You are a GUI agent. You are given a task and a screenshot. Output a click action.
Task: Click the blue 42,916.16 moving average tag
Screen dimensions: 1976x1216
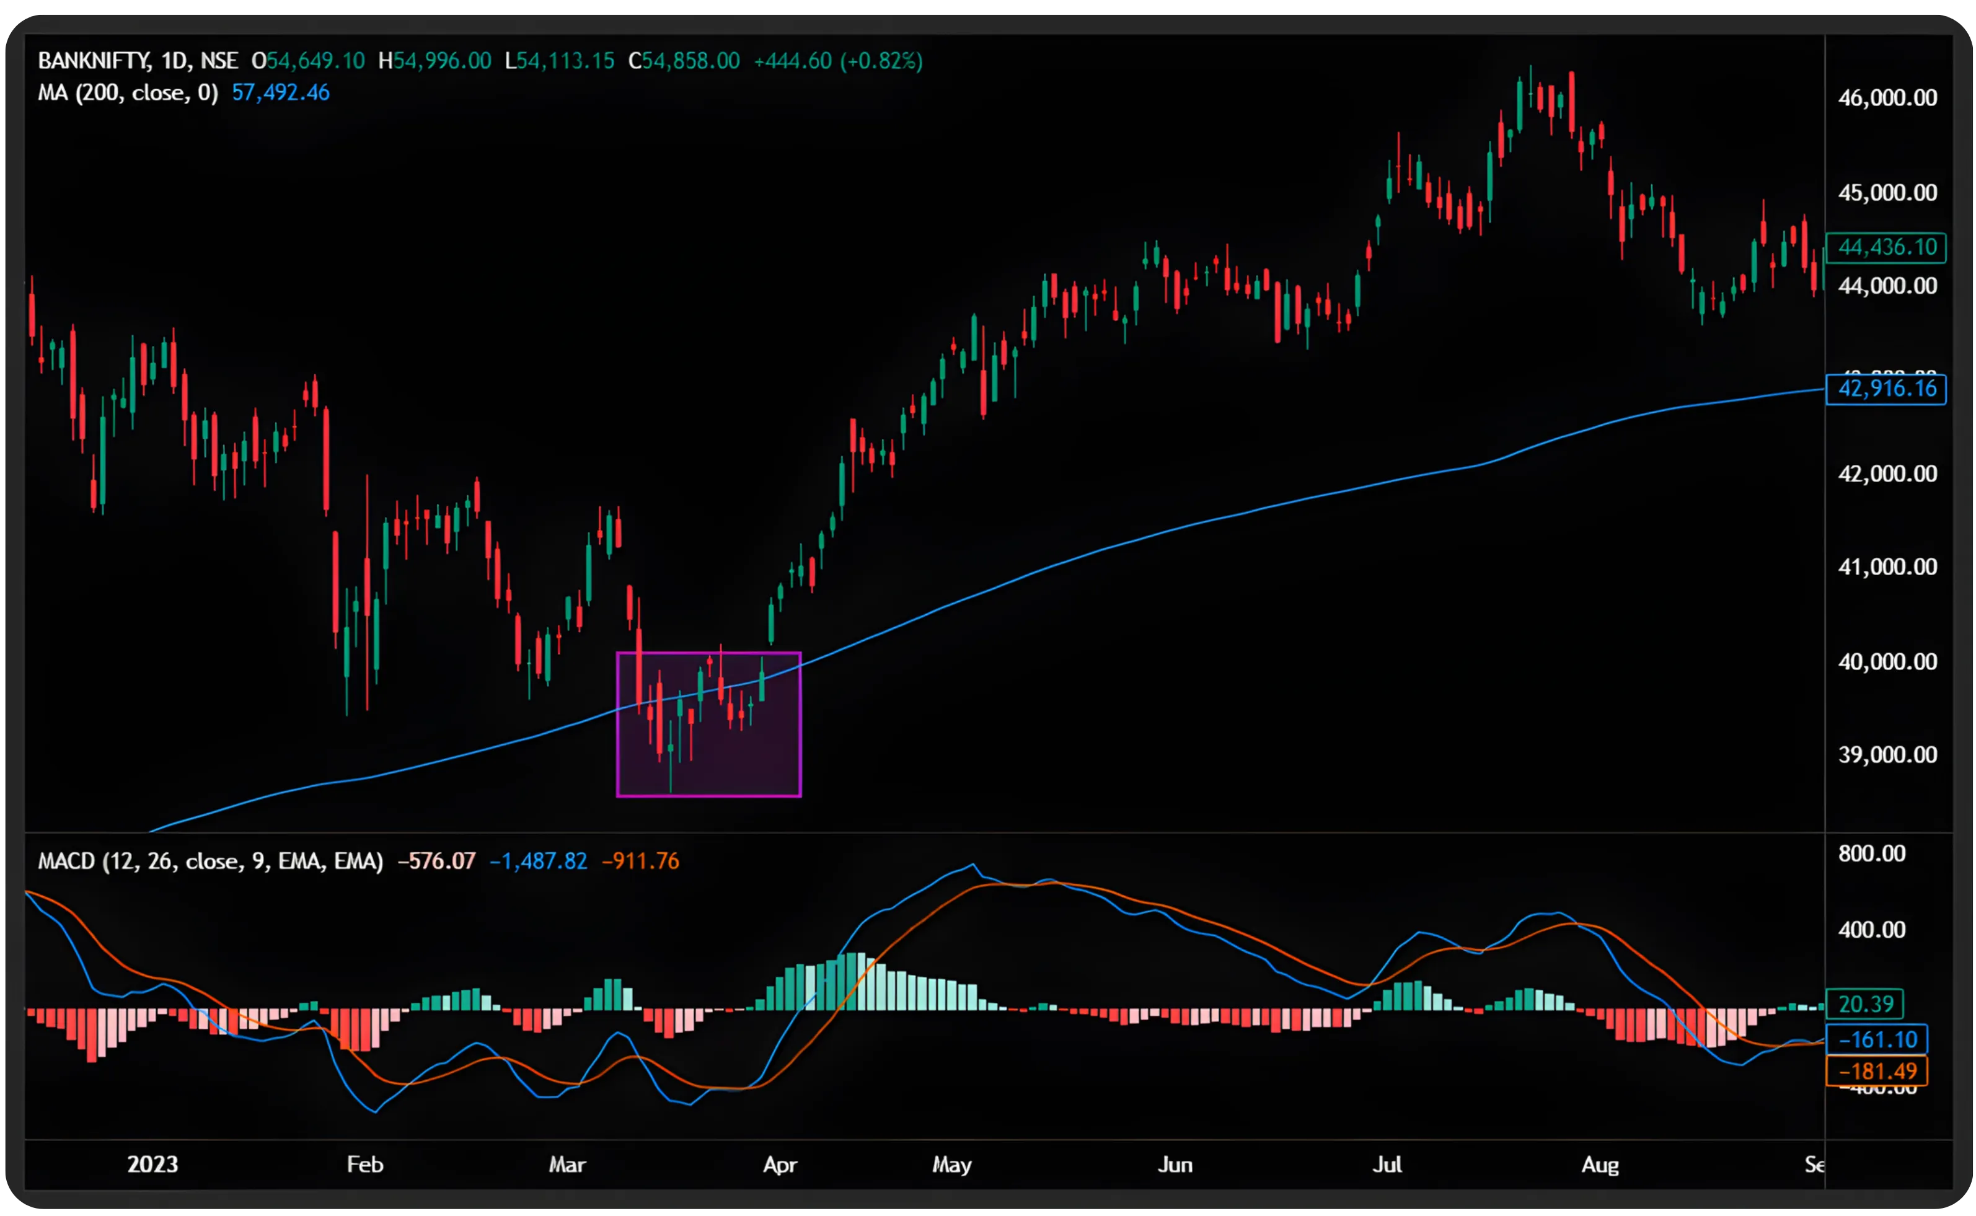[1886, 389]
